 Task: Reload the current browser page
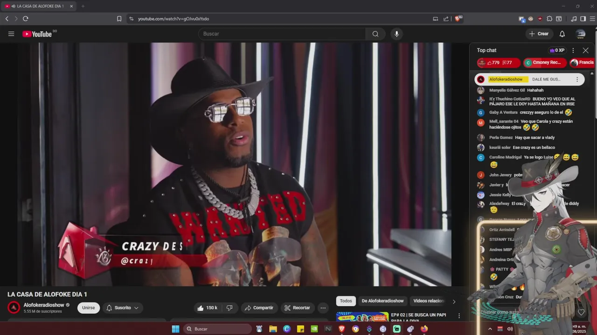click(25, 19)
